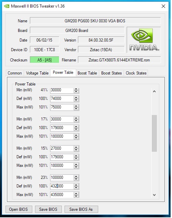Click the Name field GM200 PG600 SKU 0030
This screenshot has height=218, width=172.
point(95,21)
